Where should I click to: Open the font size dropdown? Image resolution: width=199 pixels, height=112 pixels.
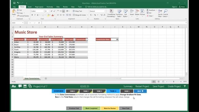point(49,11)
